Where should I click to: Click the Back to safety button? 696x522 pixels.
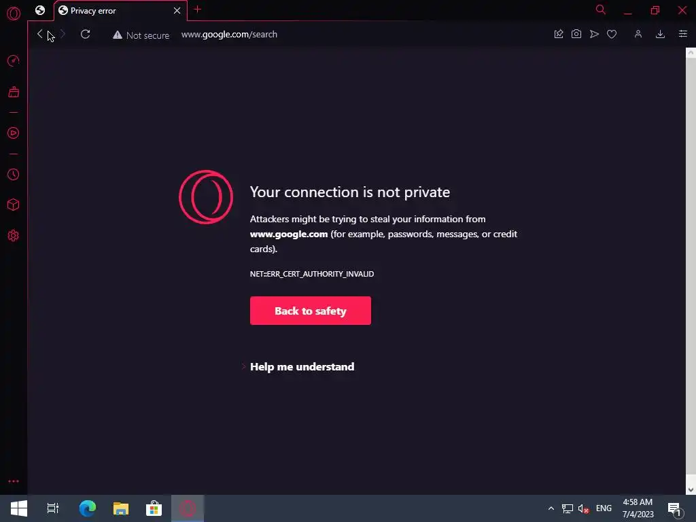(x=310, y=311)
